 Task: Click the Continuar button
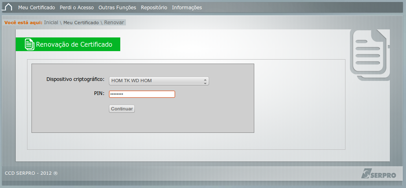122,109
